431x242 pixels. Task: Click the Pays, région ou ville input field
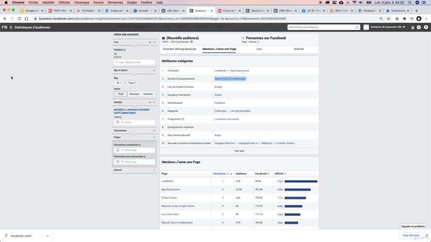(134, 62)
